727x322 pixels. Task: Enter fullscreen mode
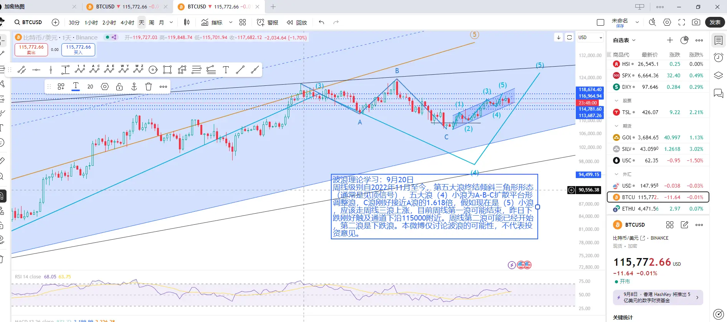click(x=682, y=22)
